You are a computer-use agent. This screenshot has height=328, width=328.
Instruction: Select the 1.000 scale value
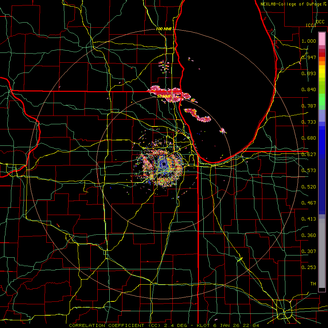point(309,41)
